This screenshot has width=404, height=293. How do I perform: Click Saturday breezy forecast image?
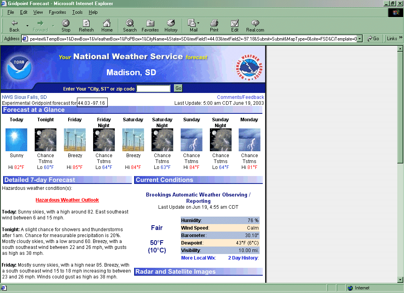coord(133,140)
